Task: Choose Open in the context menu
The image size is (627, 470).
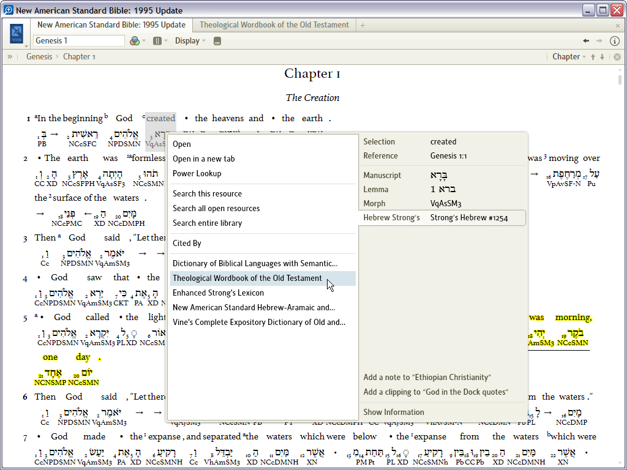Action: pos(263,144)
